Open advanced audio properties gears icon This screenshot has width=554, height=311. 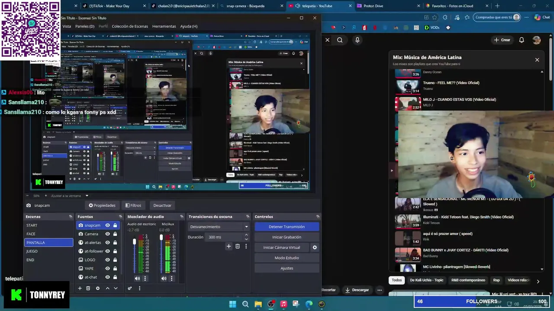pyautogui.click(x=129, y=288)
